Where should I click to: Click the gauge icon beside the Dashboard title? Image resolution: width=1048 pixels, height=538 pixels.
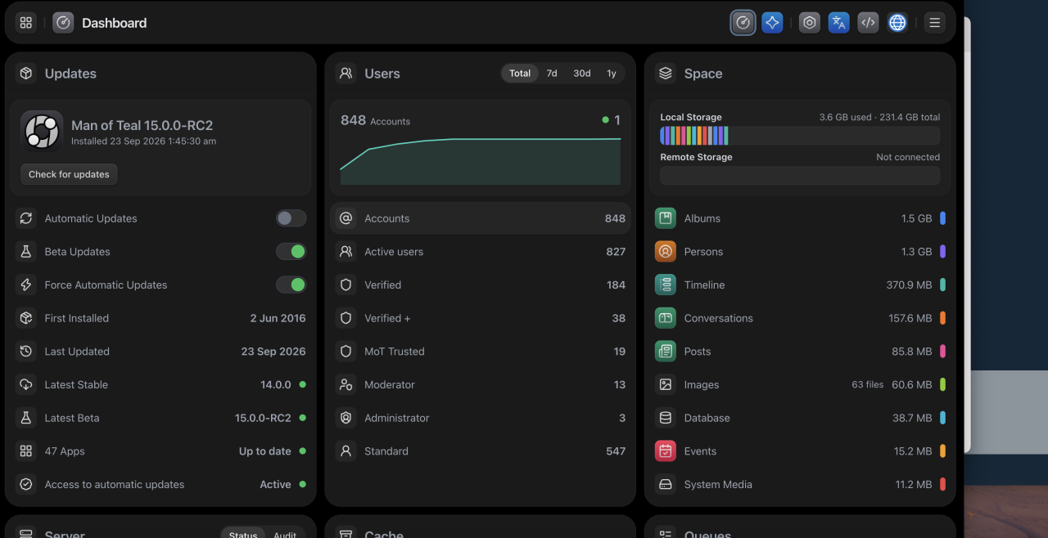(x=63, y=23)
